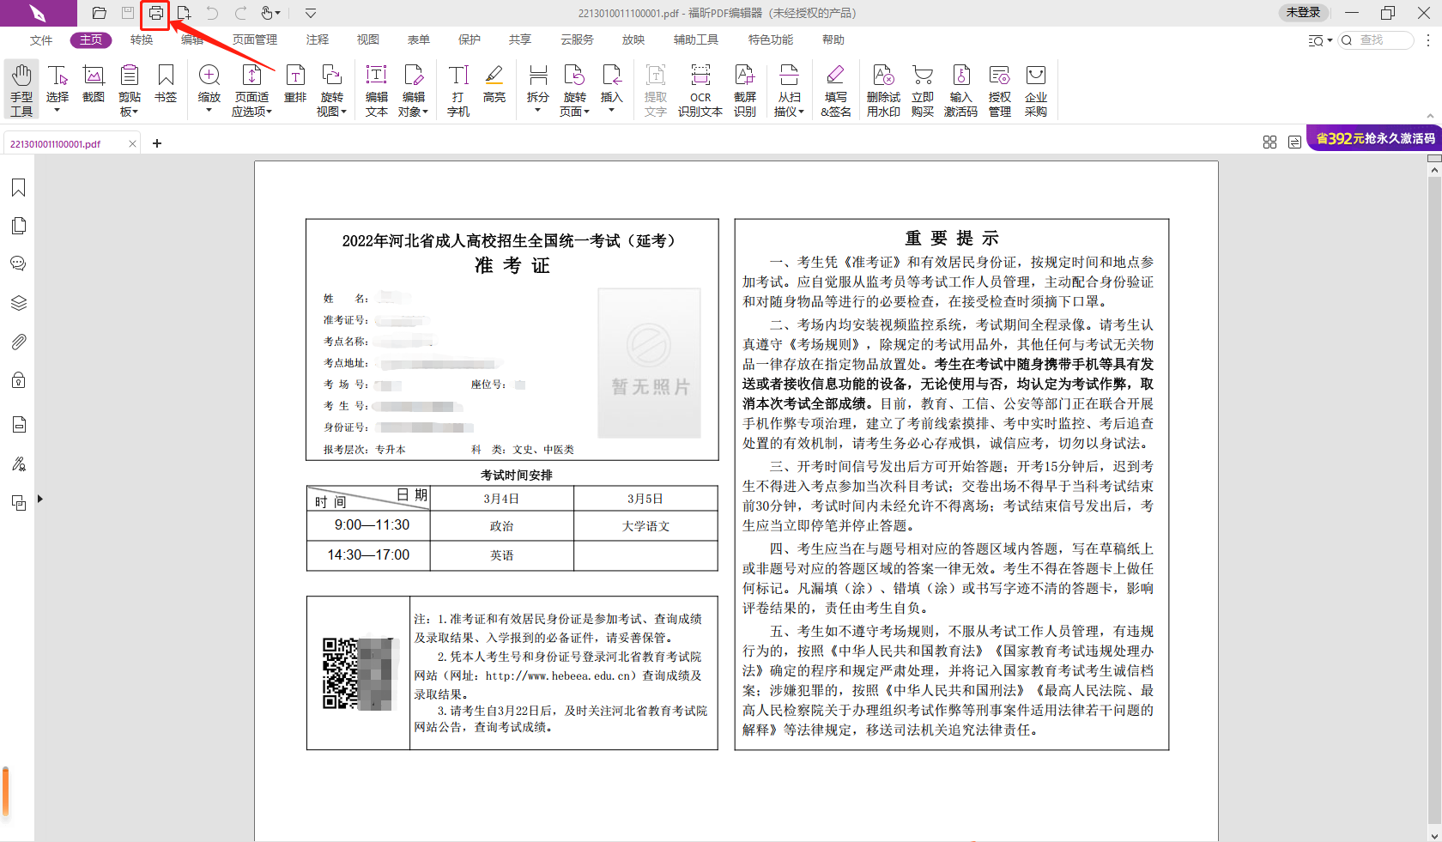Viewport: 1442px width, 842px height.
Task: Add a new tab with plus button
Action: pos(157,143)
